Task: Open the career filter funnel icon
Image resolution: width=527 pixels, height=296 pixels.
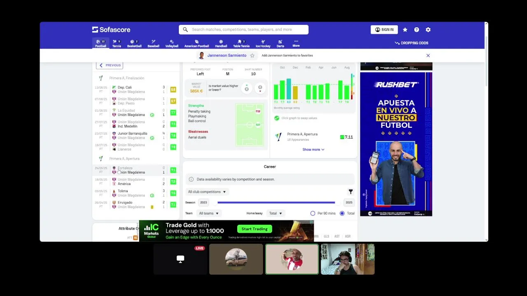Action: click(351, 192)
